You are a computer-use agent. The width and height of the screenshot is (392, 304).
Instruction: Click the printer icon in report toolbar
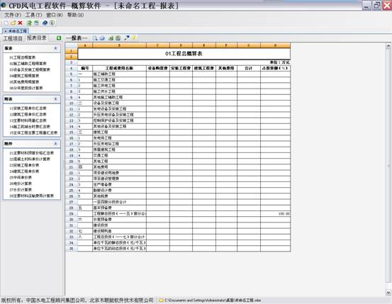(x=102, y=38)
